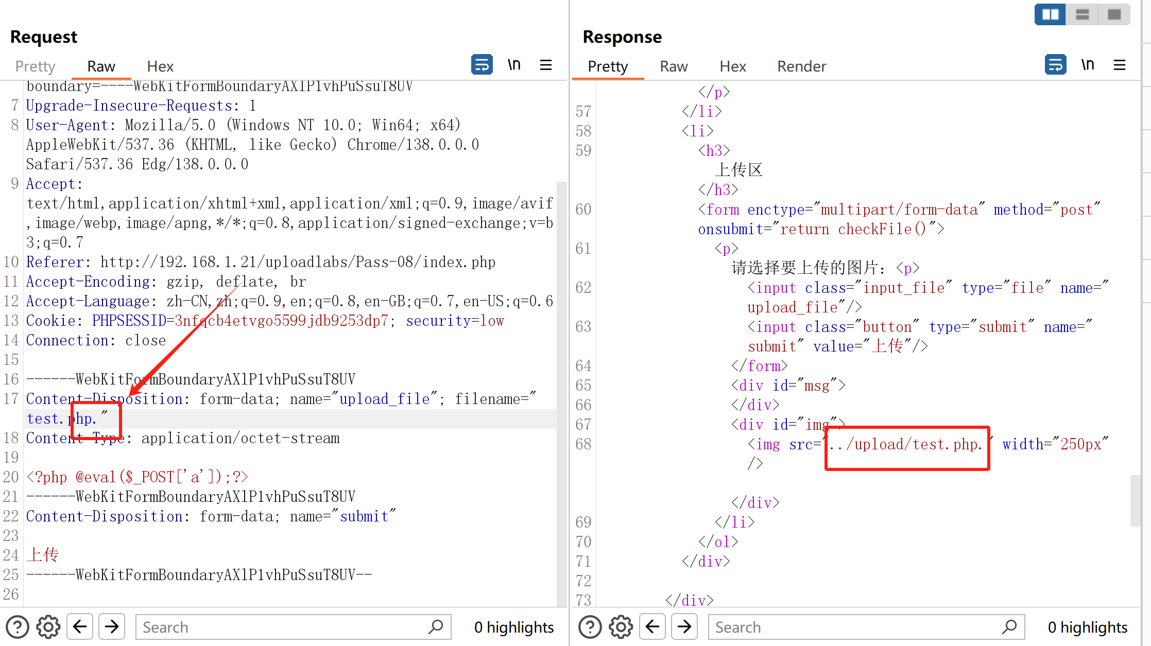Viewport: 1151px width, 646px height.
Task: Toggle word wrap in Request panel
Action: pyautogui.click(x=482, y=65)
